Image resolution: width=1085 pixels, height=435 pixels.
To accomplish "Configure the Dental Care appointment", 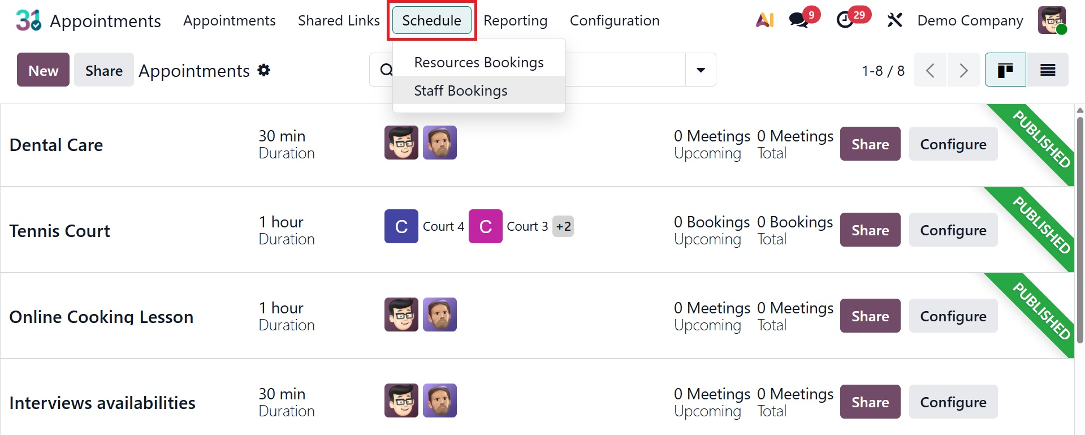I will [953, 144].
